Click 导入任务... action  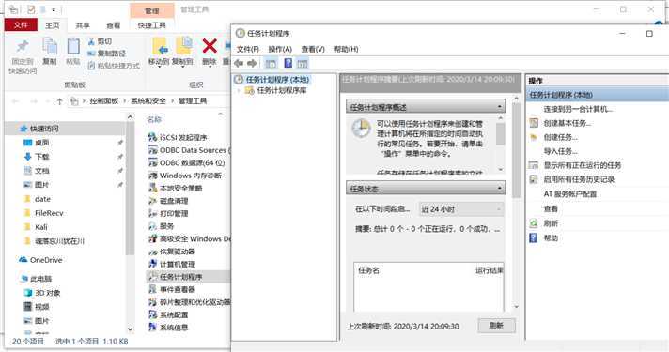point(560,151)
